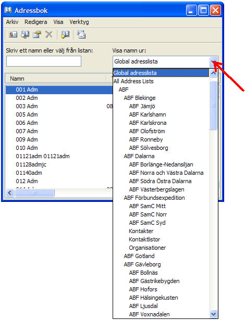This screenshot has height=320, width=245.
Task: Select the 003 Adm row
Action: point(59,106)
